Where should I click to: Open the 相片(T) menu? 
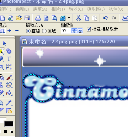click(x=58, y=9)
